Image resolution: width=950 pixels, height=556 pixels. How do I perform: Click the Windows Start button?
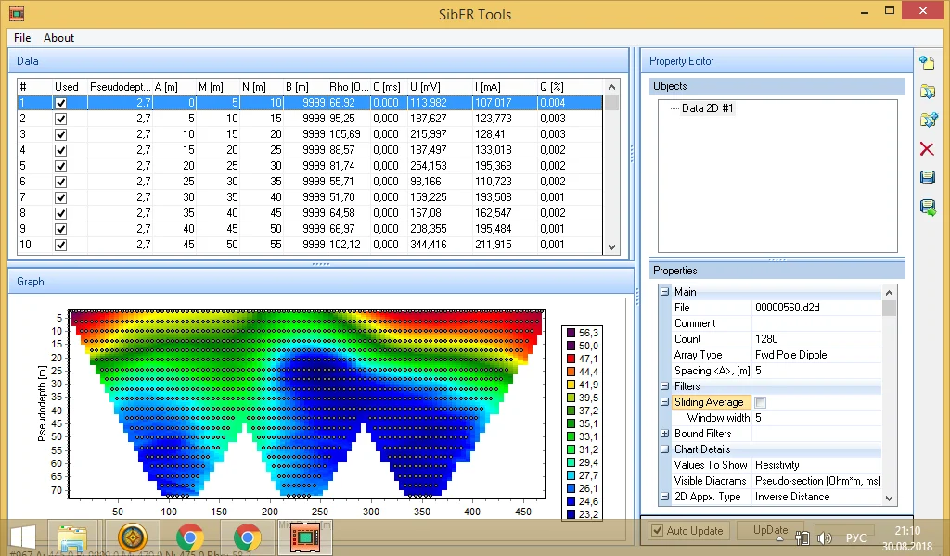22,537
